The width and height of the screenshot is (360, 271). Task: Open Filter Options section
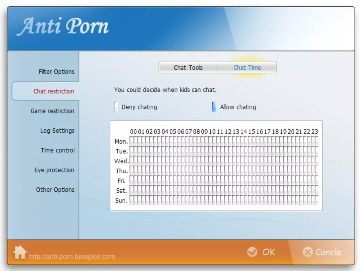(x=56, y=71)
